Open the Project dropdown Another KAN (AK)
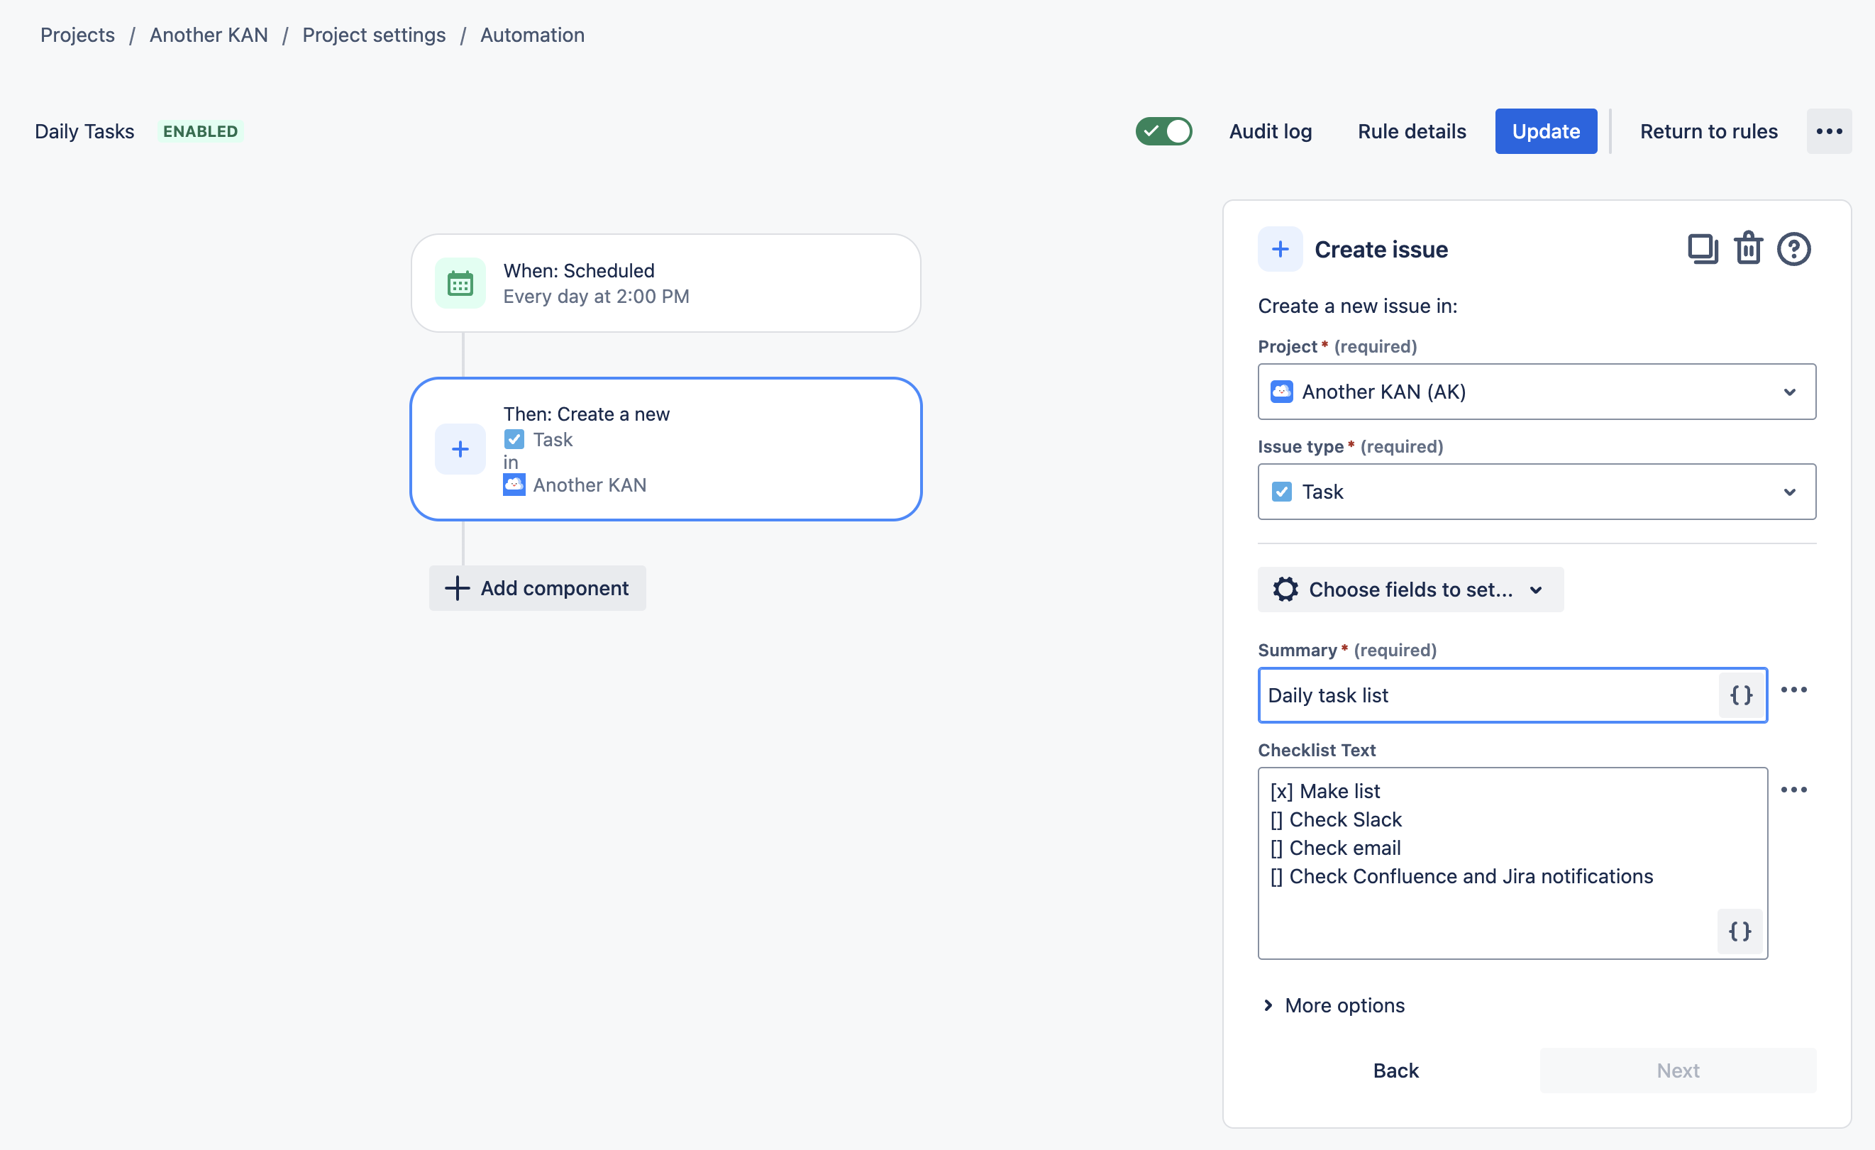Viewport: 1875px width, 1150px height. point(1537,392)
